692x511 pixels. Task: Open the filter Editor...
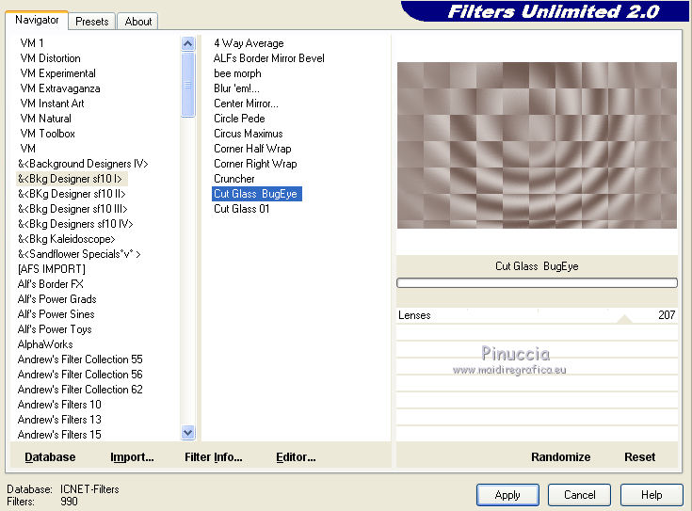(x=296, y=456)
